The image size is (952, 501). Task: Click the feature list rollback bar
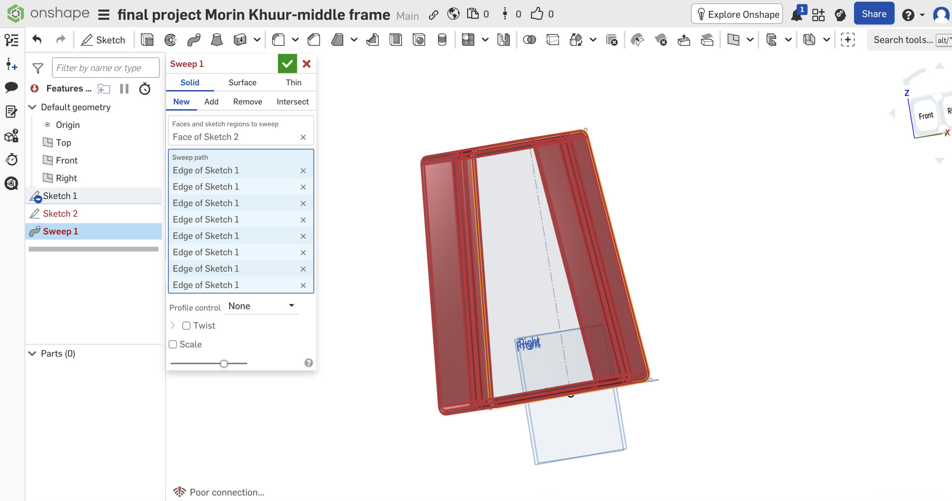[93, 249]
